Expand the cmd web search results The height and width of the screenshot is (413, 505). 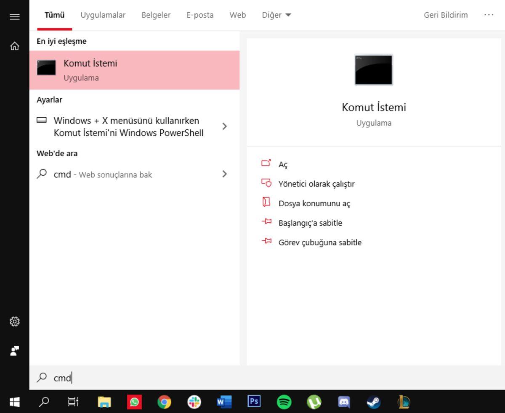(x=225, y=174)
